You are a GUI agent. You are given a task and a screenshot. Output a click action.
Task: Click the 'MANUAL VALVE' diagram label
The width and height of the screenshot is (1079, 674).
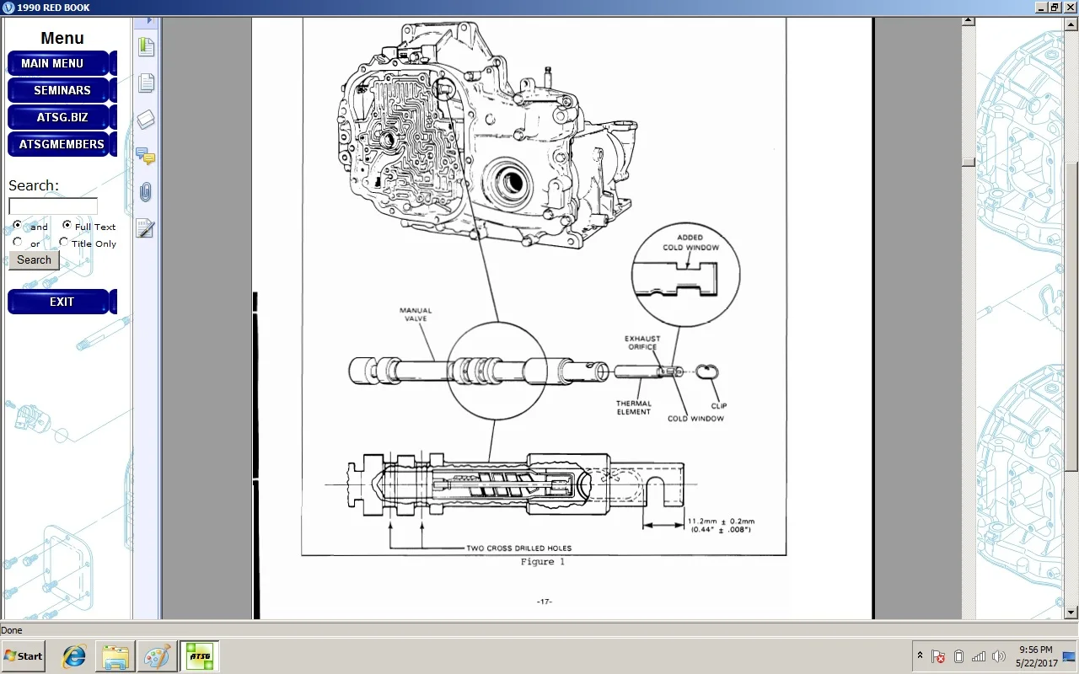pyautogui.click(x=416, y=315)
